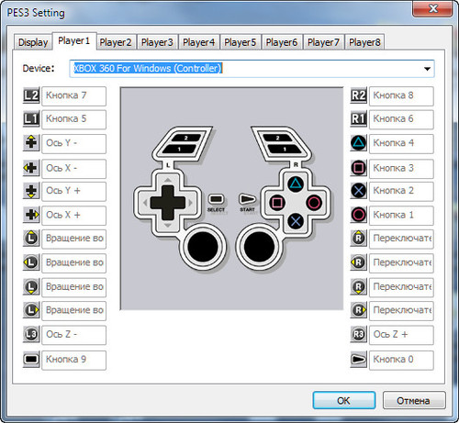This screenshot has height=423, width=459.
Task: Click the Ось Z - mapping field
Action: (73, 335)
